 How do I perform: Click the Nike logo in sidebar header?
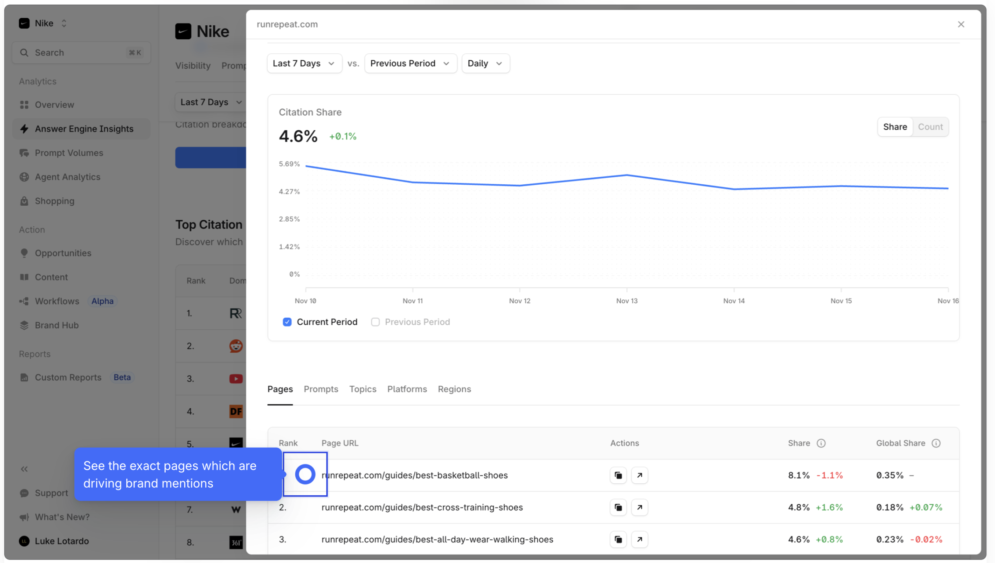click(24, 23)
